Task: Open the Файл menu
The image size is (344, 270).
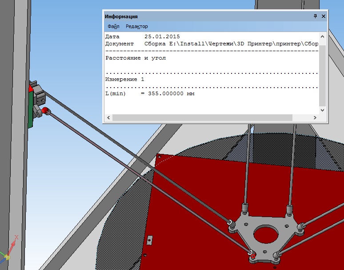Action: pyautogui.click(x=113, y=26)
